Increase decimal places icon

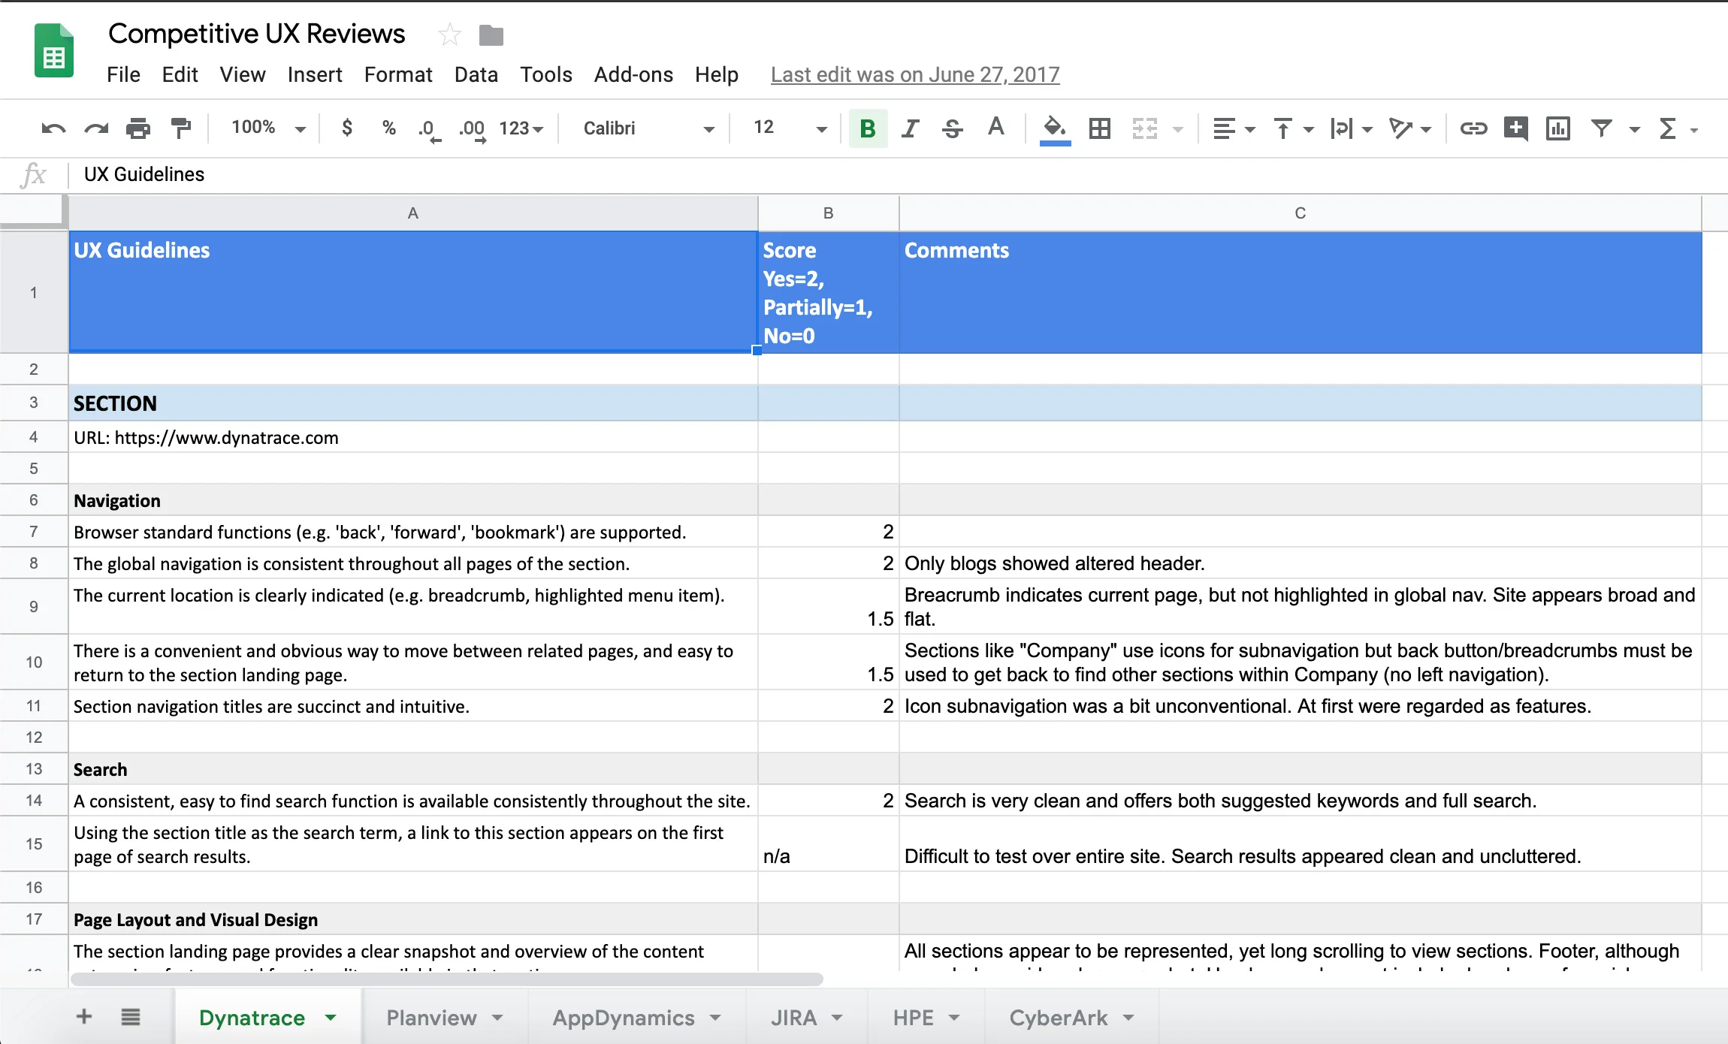pyautogui.click(x=473, y=129)
